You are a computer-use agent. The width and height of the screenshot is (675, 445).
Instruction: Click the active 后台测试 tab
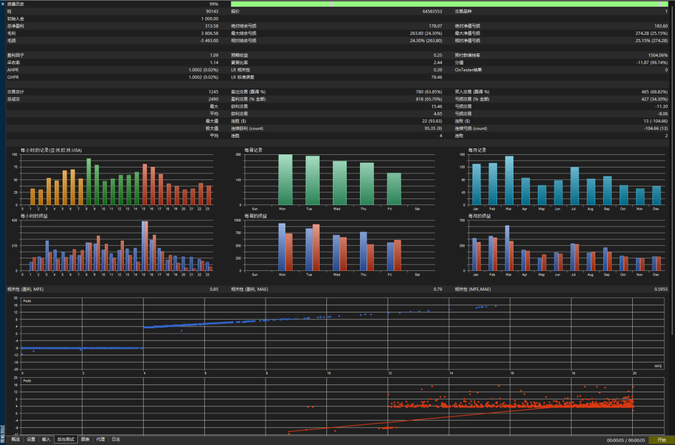66,439
